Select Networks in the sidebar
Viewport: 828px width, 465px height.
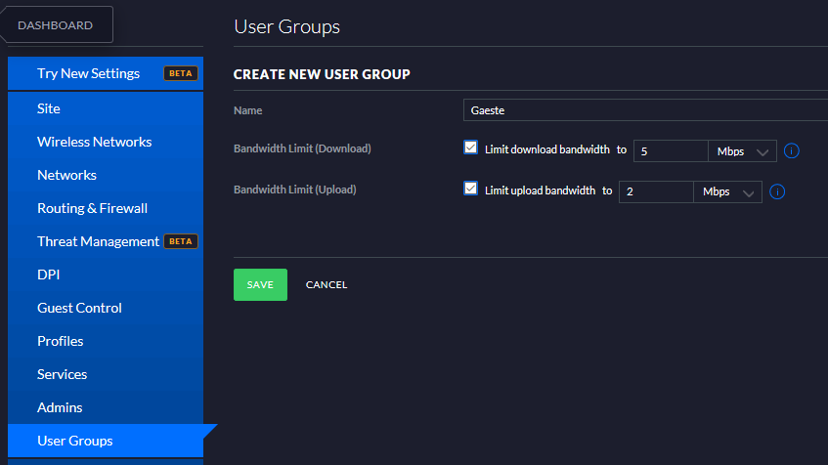click(x=106, y=175)
